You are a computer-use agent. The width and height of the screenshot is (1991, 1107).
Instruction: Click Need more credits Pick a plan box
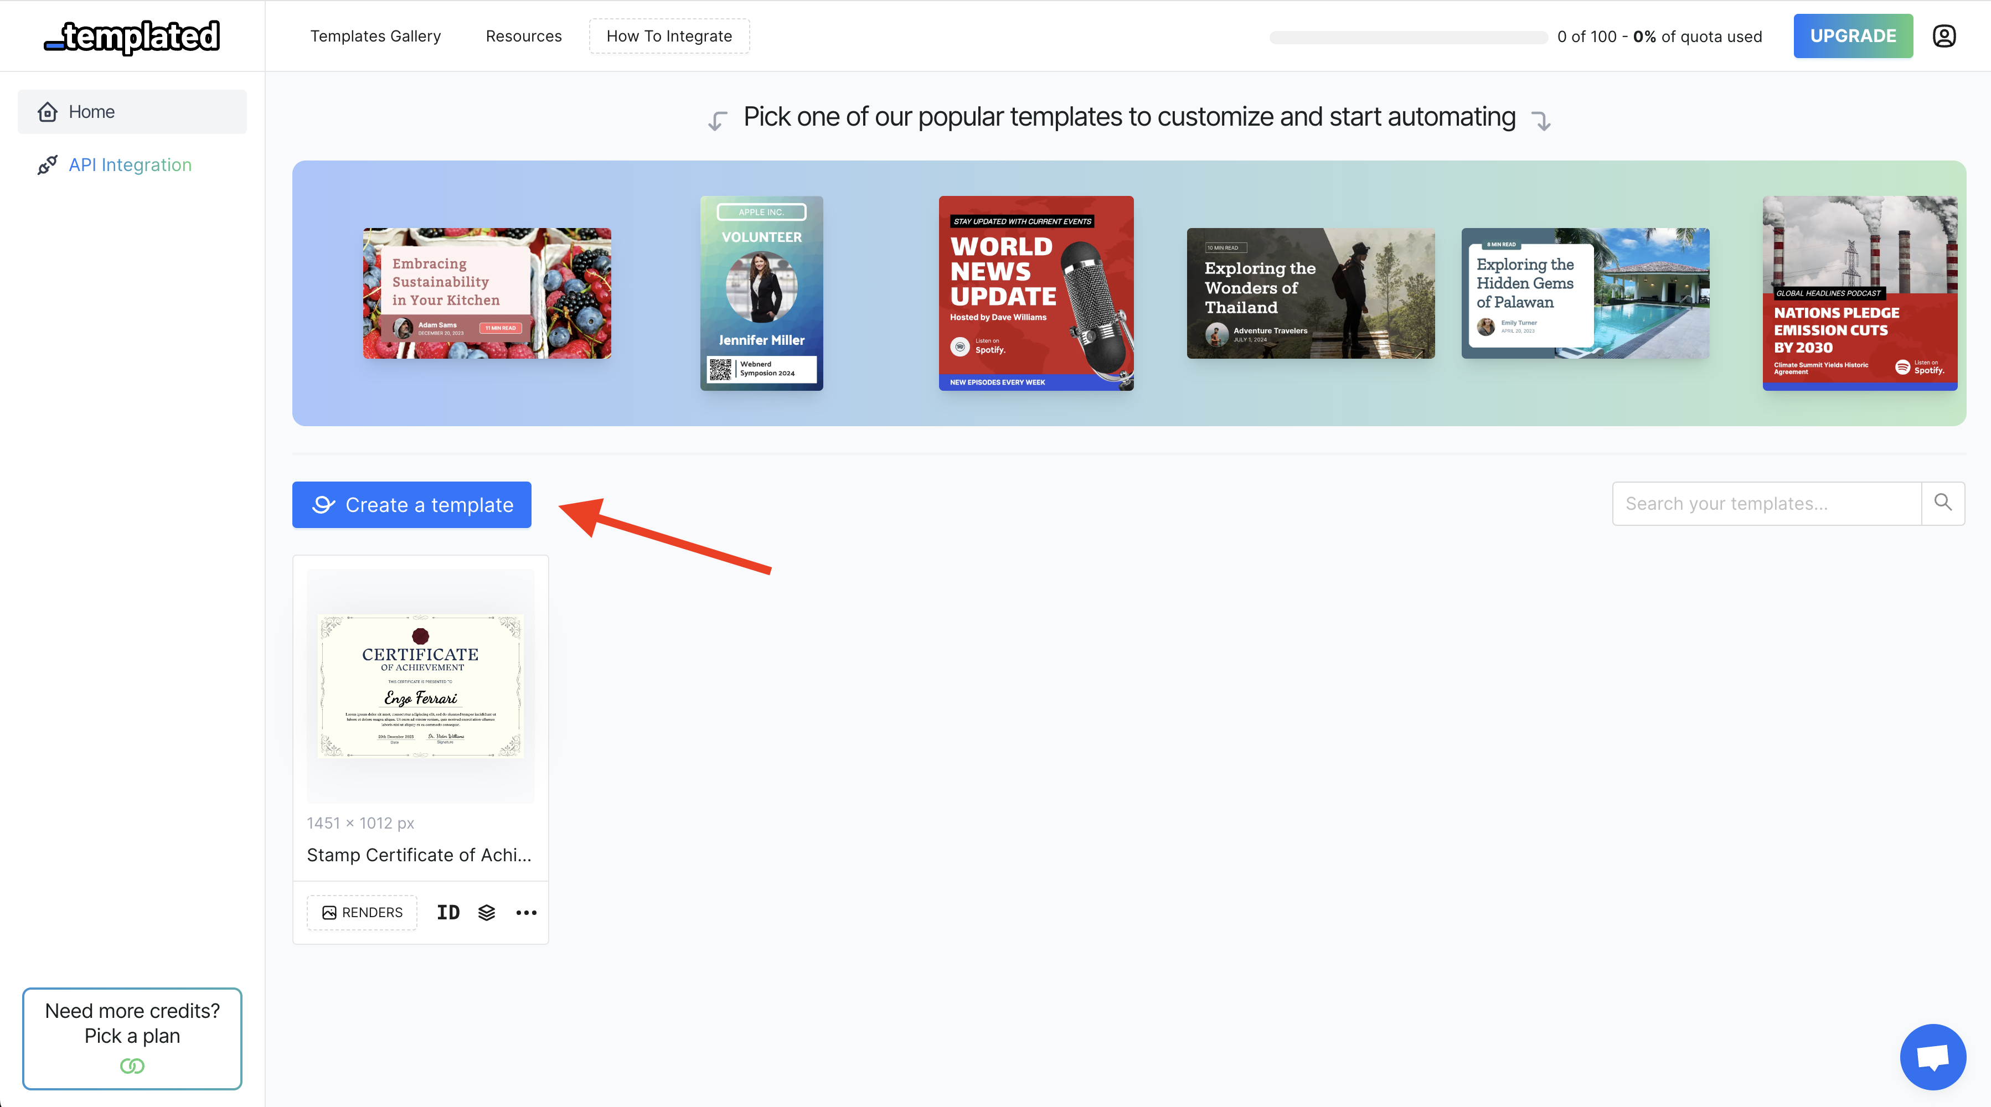(132, 1038)
